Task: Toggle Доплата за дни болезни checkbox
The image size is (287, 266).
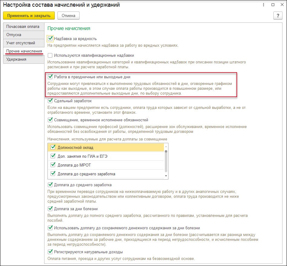Action: (x=50, y=209)
